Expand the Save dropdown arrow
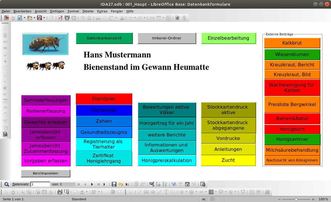This screenshot has width=331, height=202. [x=44, y=18]
